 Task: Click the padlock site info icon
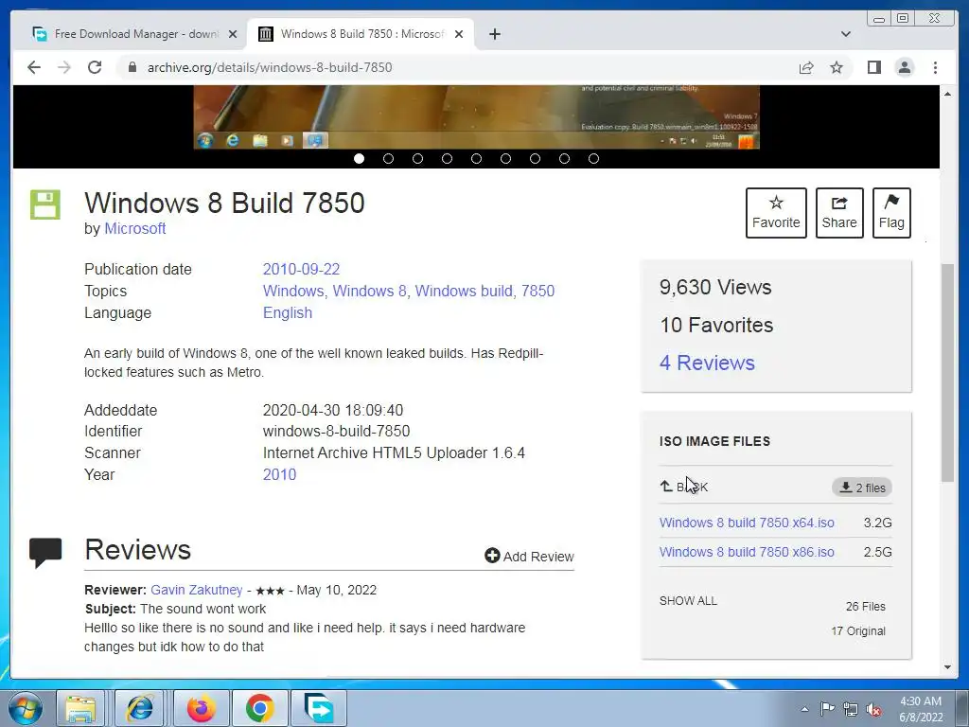(132, 67)
